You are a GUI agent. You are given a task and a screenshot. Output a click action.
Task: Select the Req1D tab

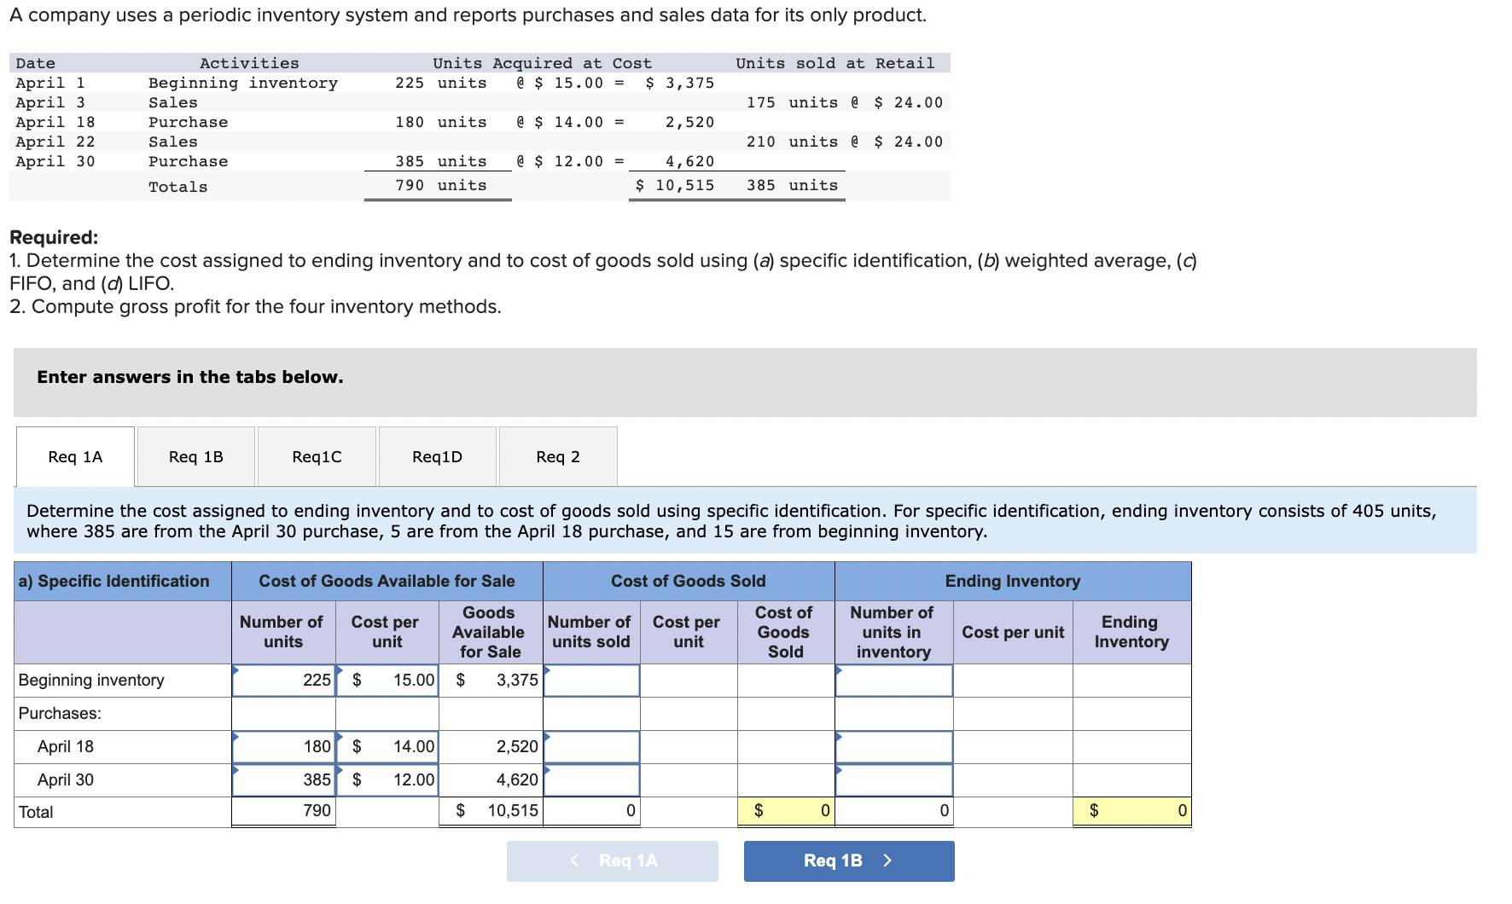(x=437, y=457)
